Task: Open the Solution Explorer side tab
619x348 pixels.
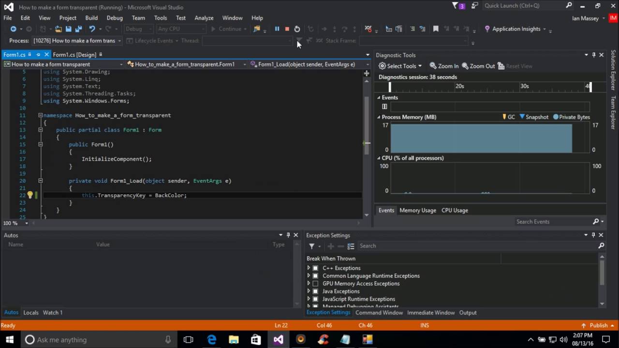Action: (613, 70)
